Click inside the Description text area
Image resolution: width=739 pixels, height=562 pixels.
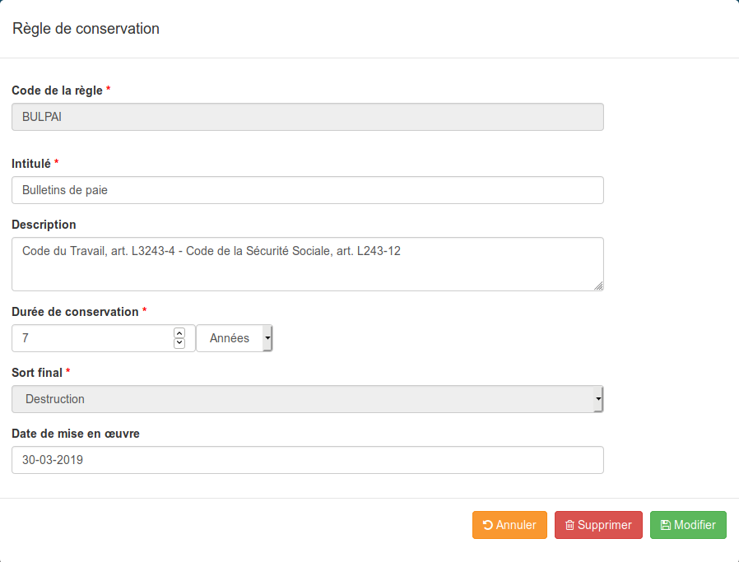point(308,264)
